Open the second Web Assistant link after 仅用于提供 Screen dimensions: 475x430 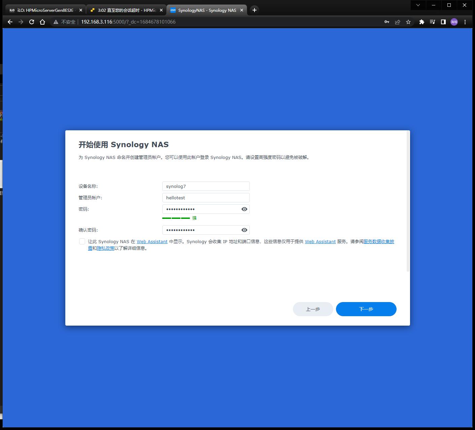[320, 241]
